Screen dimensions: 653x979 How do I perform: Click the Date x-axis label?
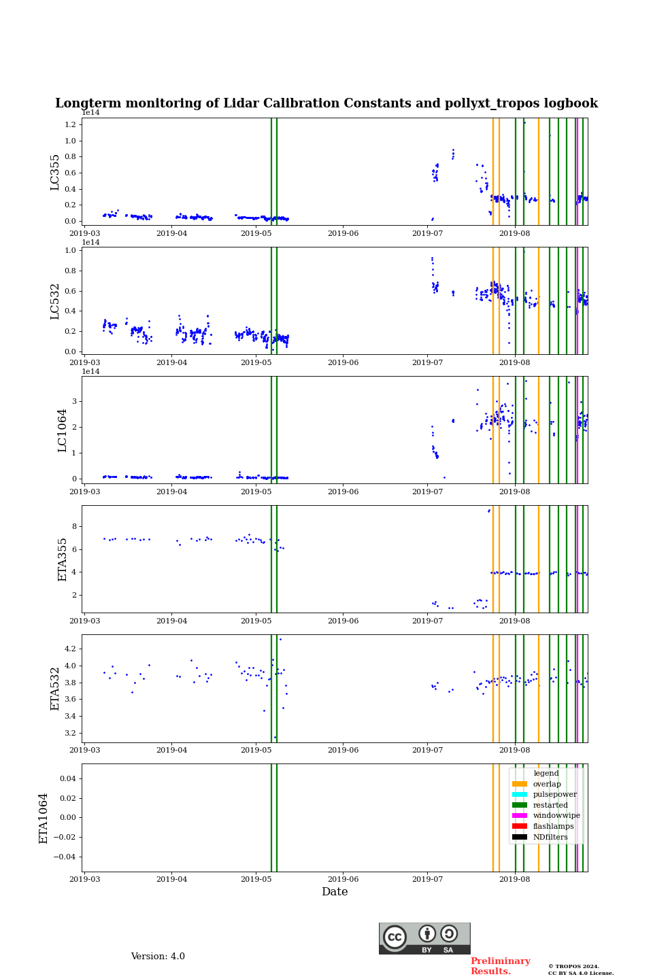pos(335,892)
